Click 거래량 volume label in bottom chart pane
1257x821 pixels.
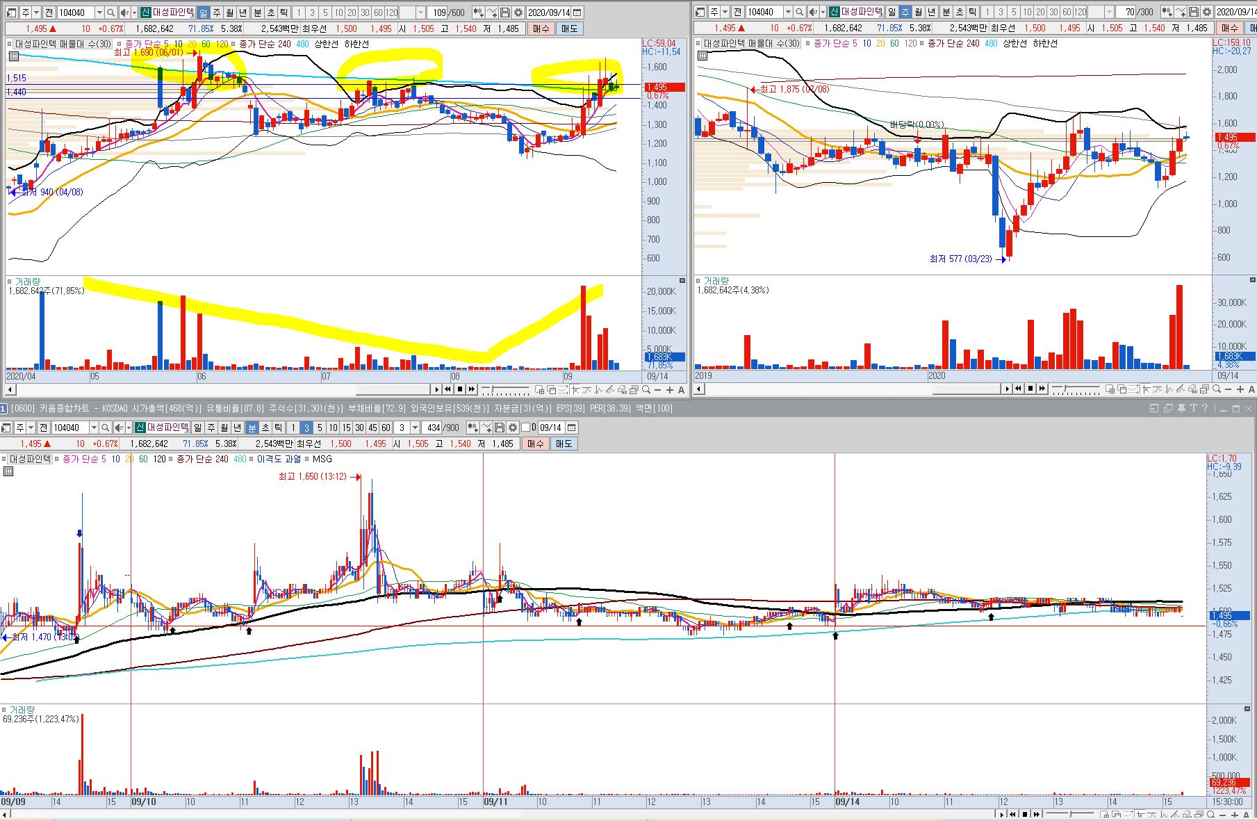click(x=21, y=710)
